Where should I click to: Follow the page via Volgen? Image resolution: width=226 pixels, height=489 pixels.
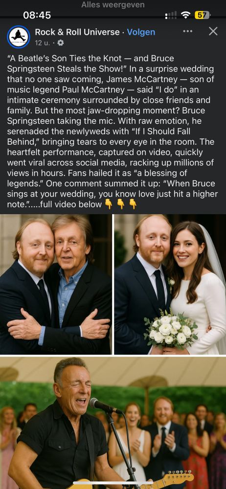click(x=141, y=32)
